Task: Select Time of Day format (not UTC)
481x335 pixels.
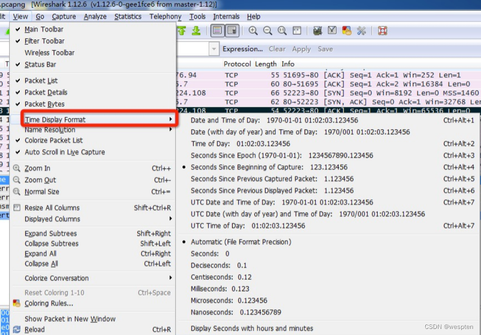Action: tap(329, 143)
